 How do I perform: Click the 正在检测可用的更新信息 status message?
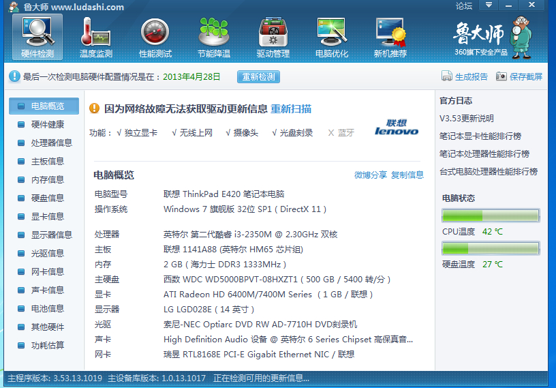(x=261, y=378)
